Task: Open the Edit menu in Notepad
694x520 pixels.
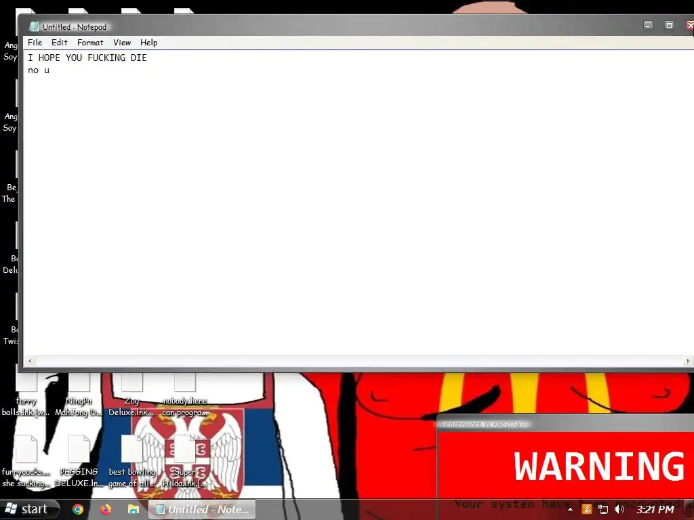Action: tap(60, 43)
